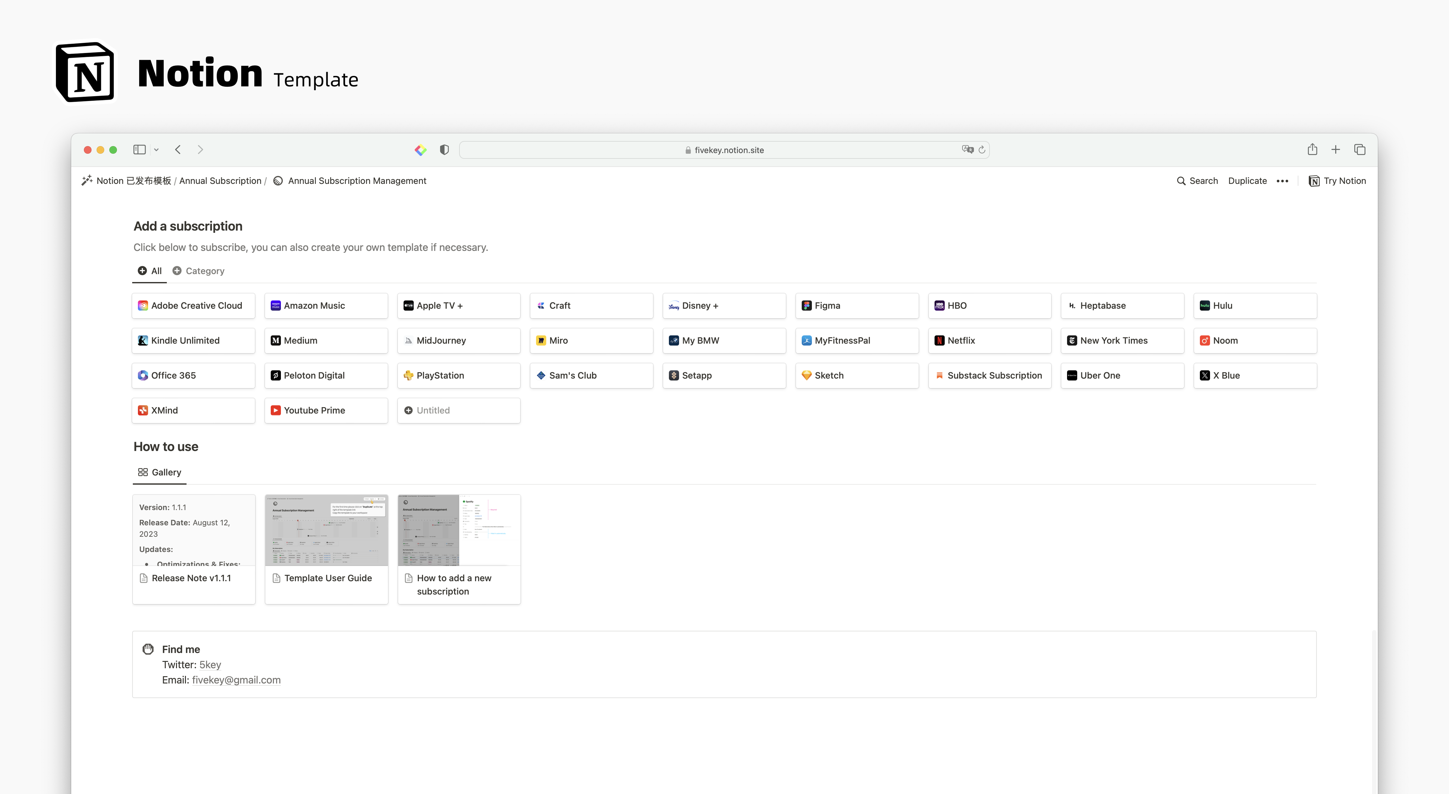Click the Figma template icon
The height and width of the screenshot is (794, 1449).
coord(806,306)
